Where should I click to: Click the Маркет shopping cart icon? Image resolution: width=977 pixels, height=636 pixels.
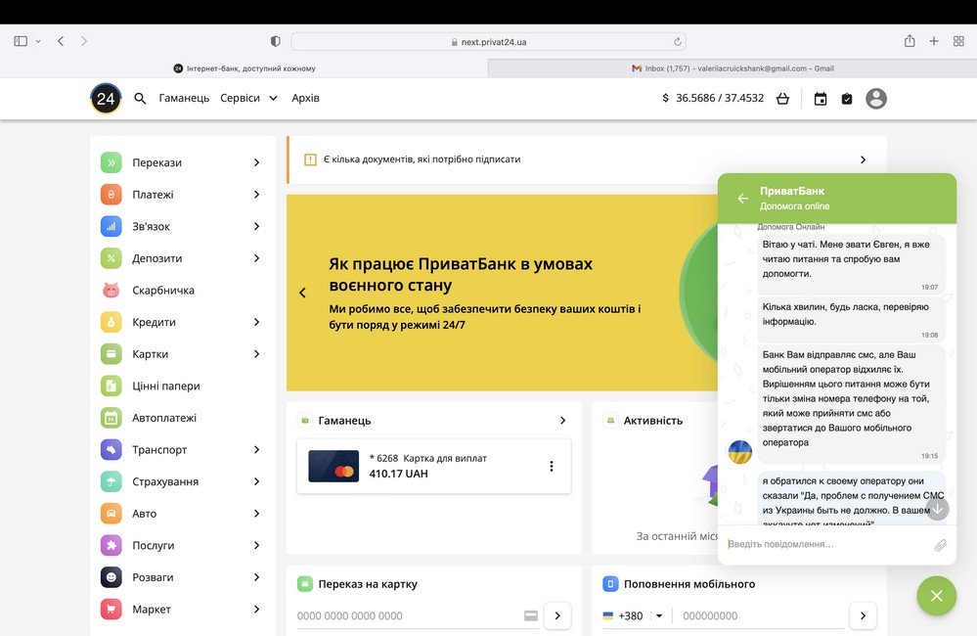tap(111, 610)
